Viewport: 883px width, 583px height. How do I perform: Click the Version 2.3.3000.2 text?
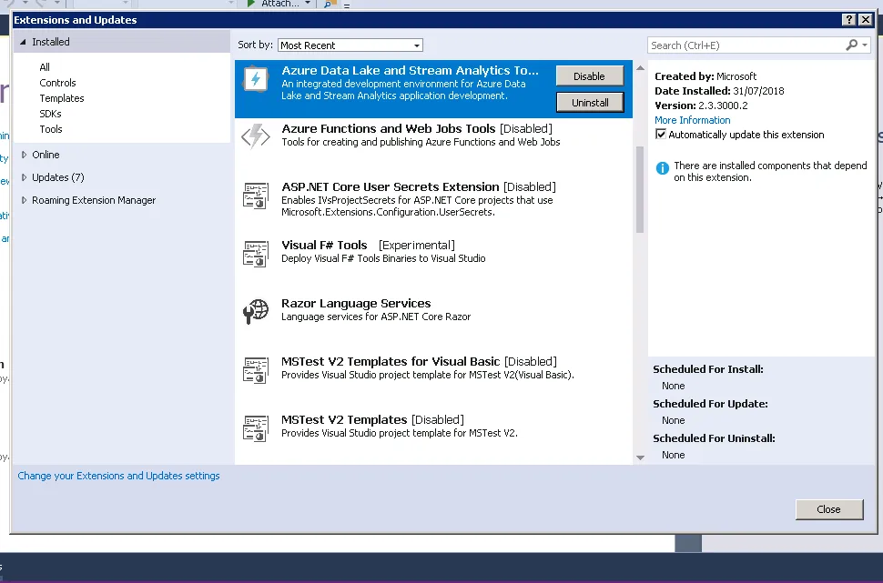pyautogui.click(x=701, y=106)
